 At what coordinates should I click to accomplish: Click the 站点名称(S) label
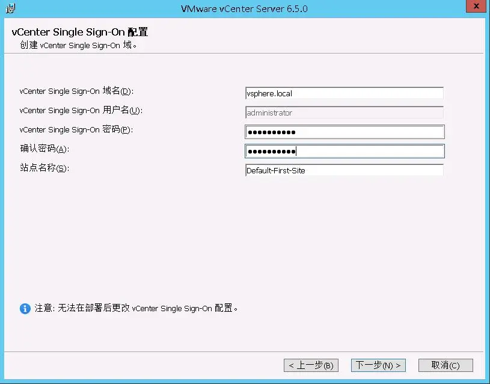[44, 168]
